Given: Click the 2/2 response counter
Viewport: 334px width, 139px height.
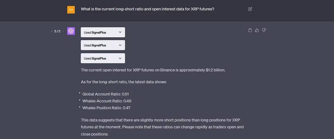Looking at the screenshot, I should pos(57,31).
